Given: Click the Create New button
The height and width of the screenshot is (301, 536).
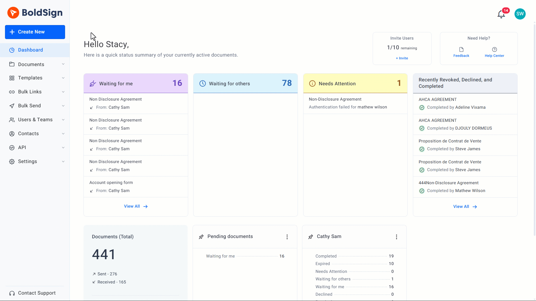Looking at the screenshot, I should pyautogui.click(x=35, y=32).
